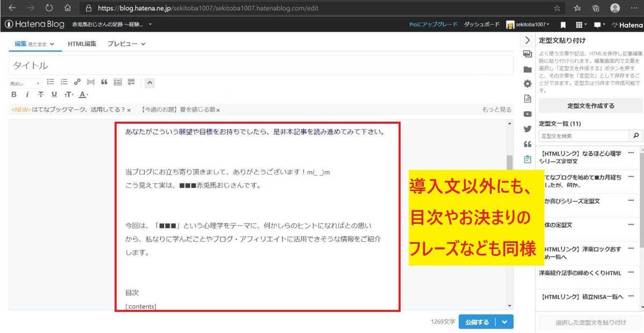Select the 編集 見たまま tab
This screenshot has height=333, width=644.
[x=34, y=44]
